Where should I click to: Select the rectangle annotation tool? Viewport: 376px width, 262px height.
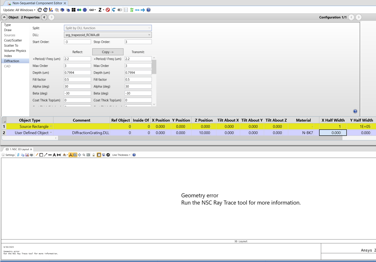coord(41,155)
